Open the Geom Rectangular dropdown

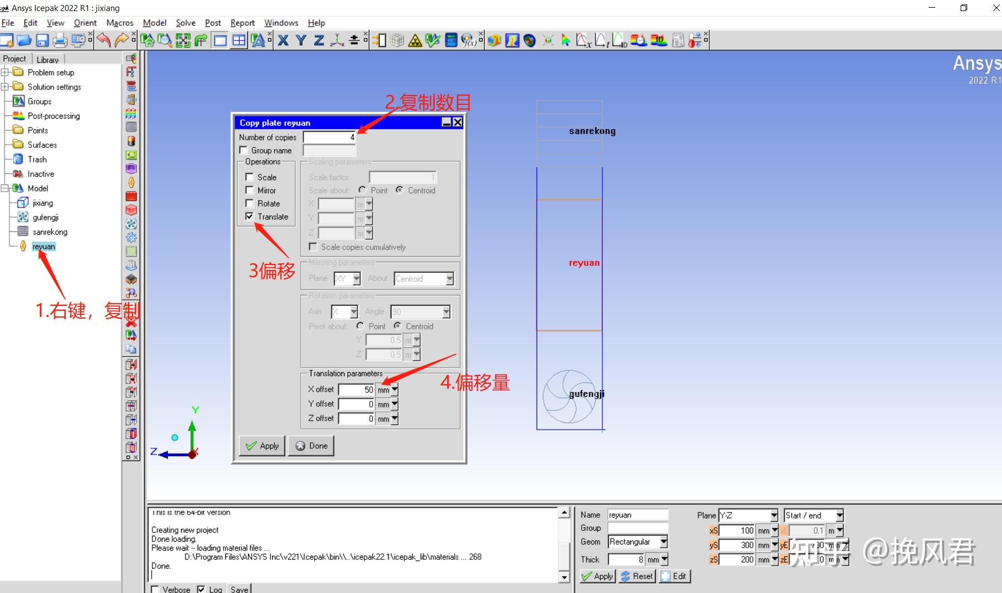point(664,542)
